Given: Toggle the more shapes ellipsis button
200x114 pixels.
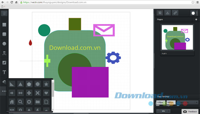Looking at the screenshot, I should [x=4, y=91].
